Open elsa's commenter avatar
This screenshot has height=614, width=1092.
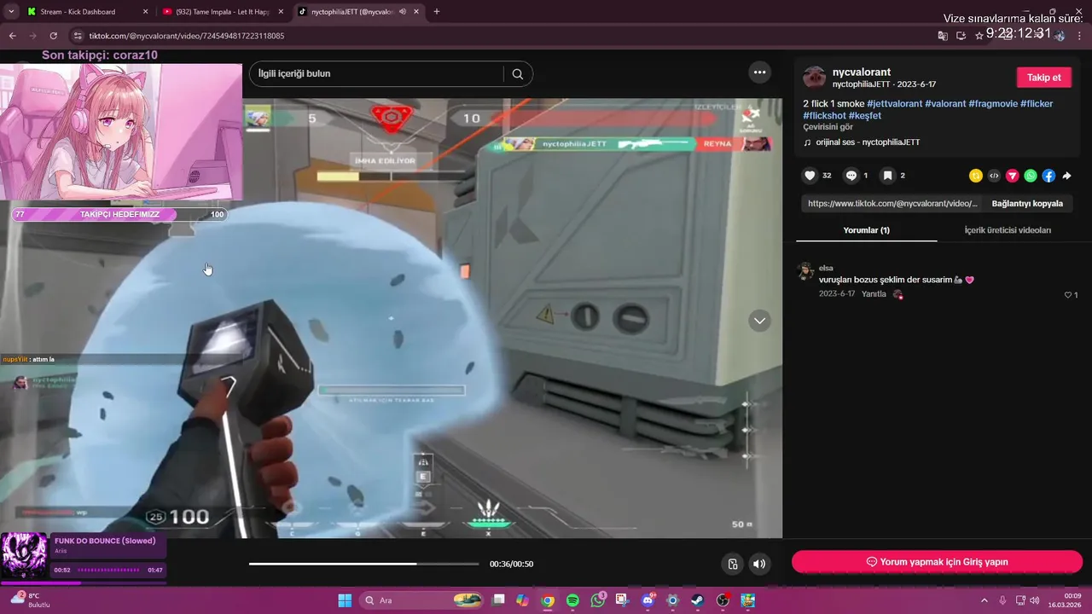coord(805,271)
